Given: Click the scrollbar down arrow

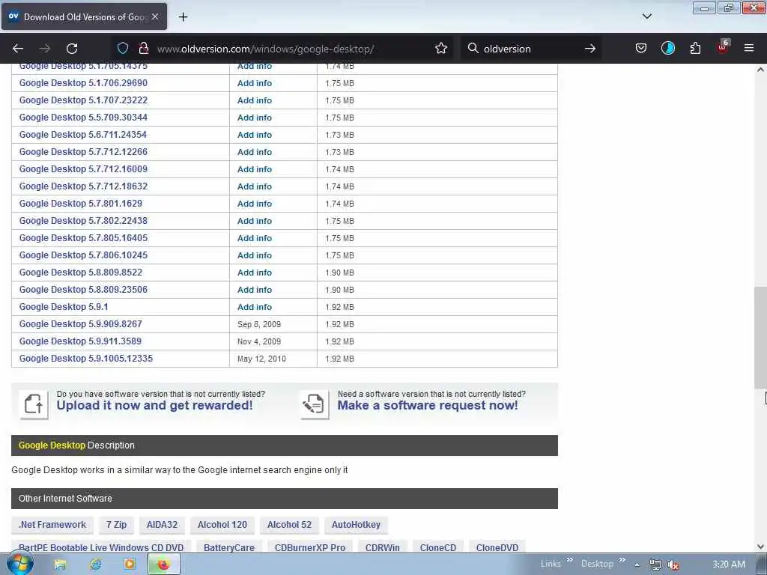Looking at the screenshot, I should coord(760,547).
